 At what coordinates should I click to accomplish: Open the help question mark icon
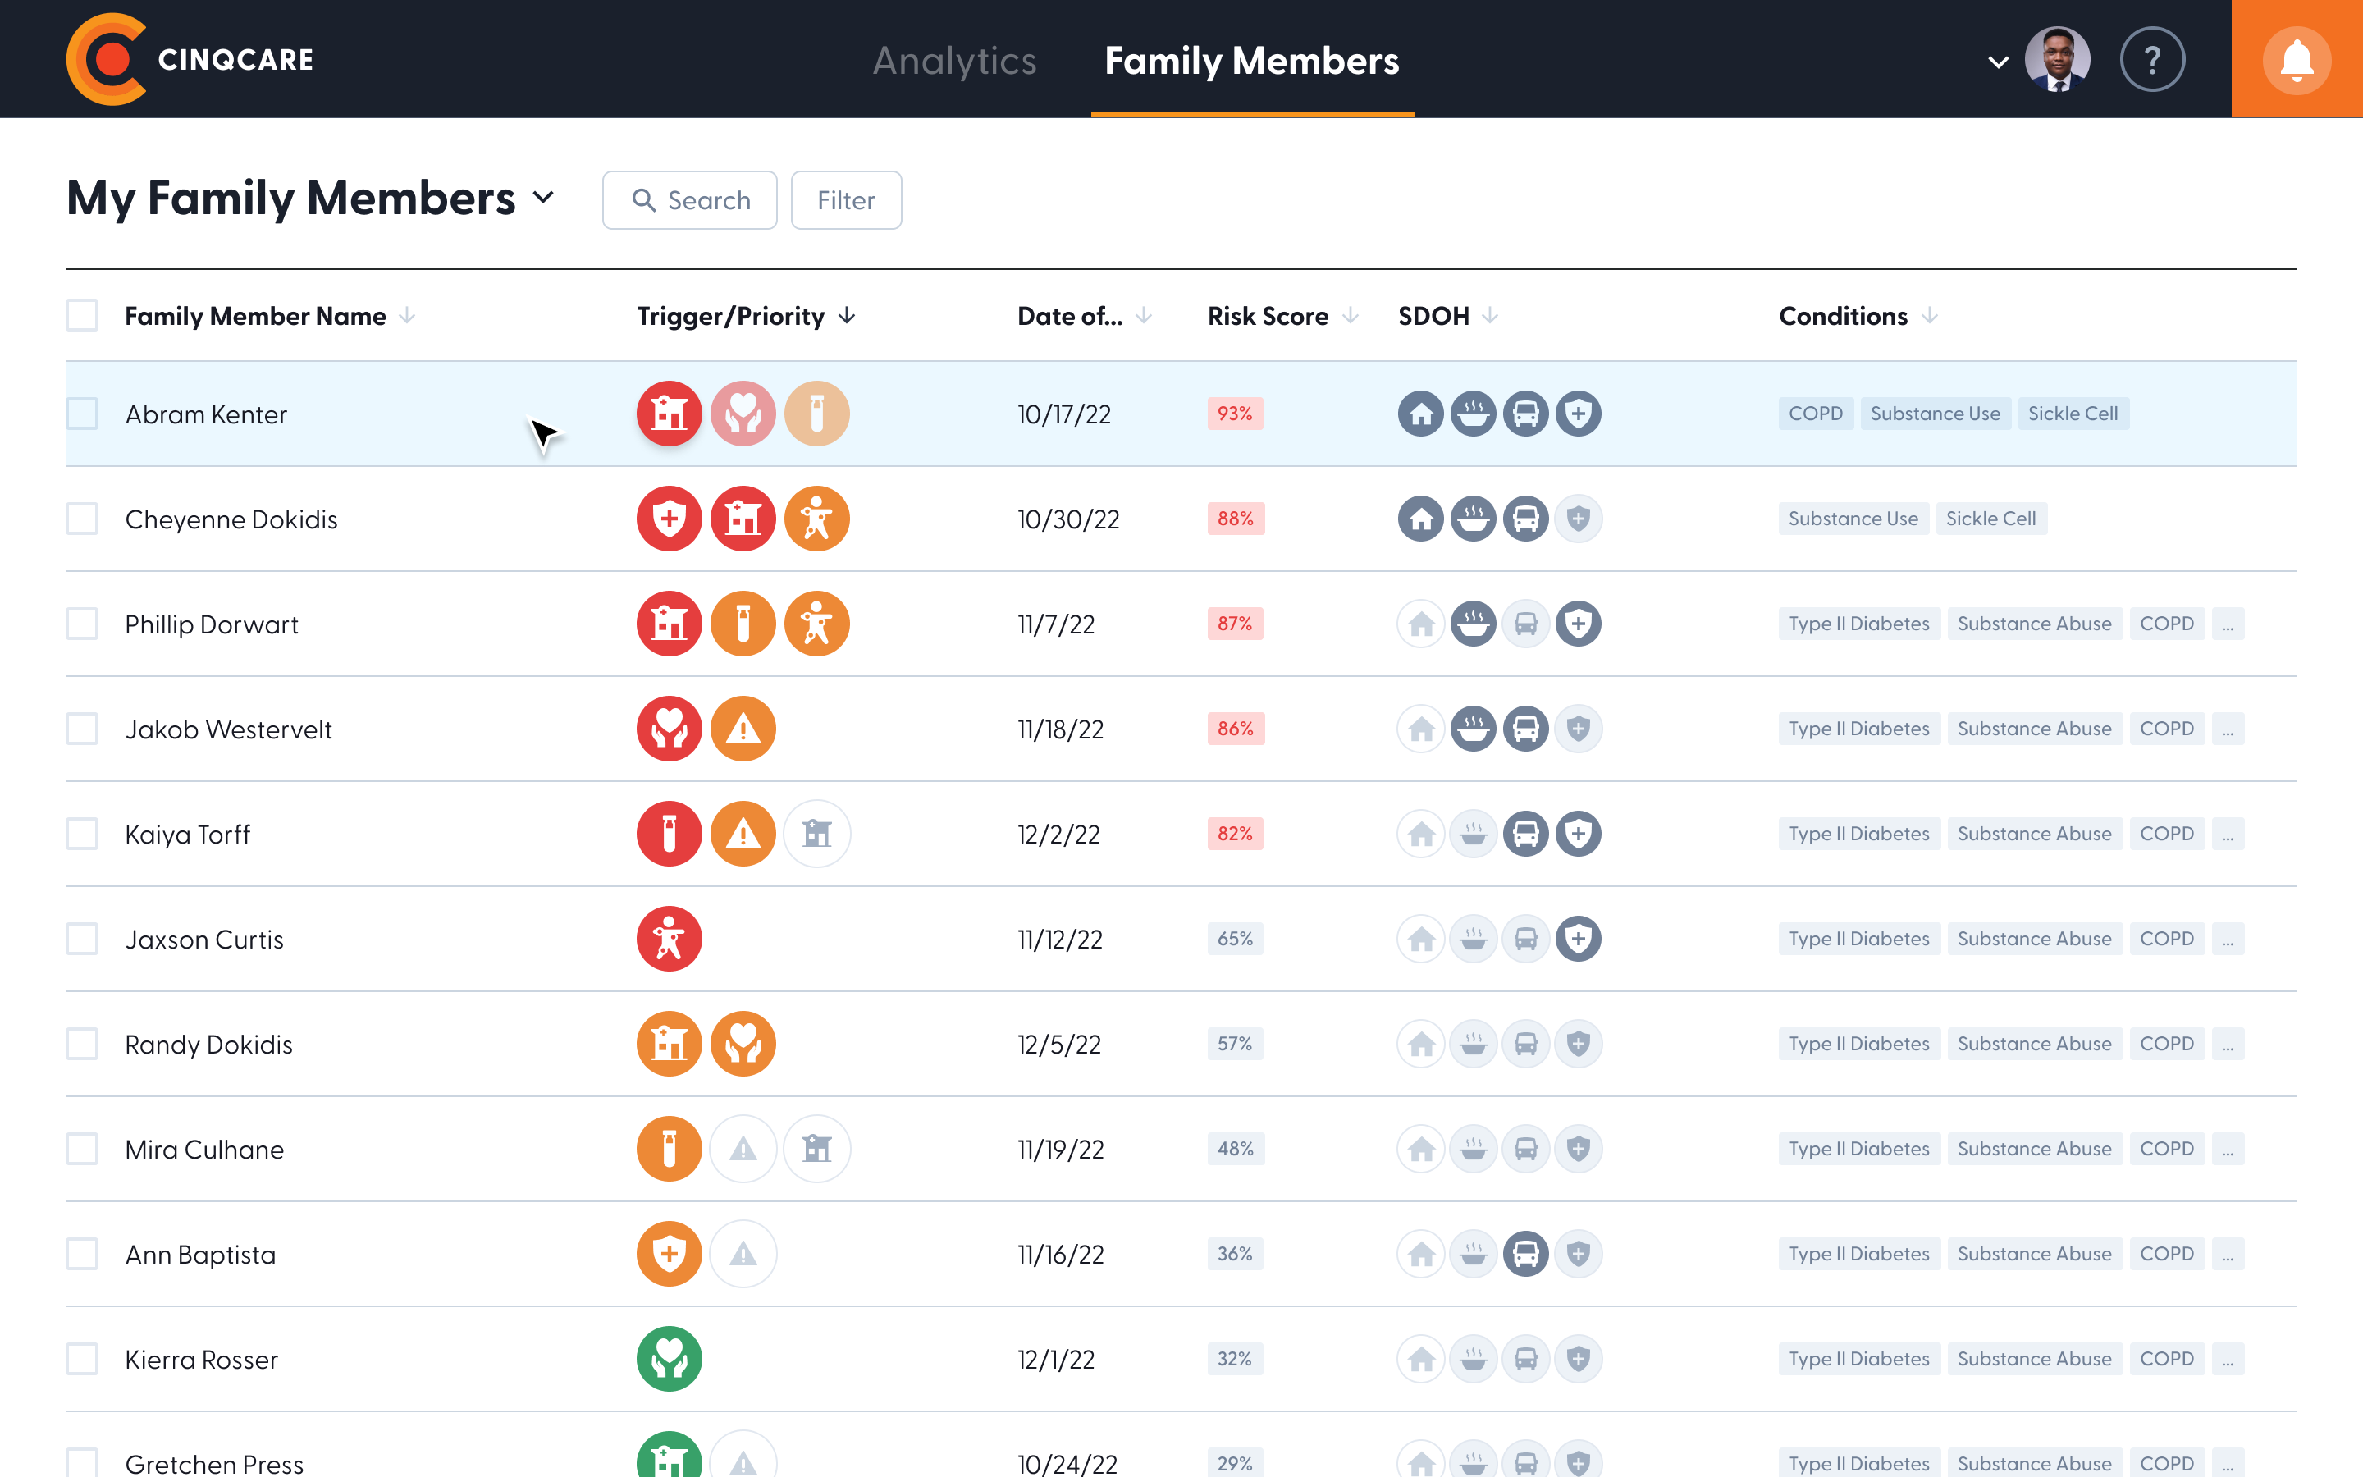(2151, 60)
